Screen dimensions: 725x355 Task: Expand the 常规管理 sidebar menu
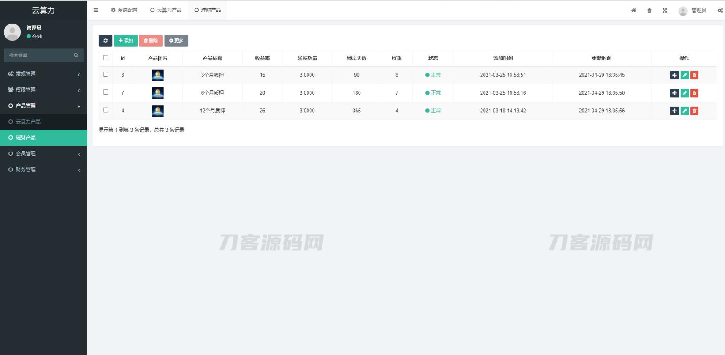(43, 74)
